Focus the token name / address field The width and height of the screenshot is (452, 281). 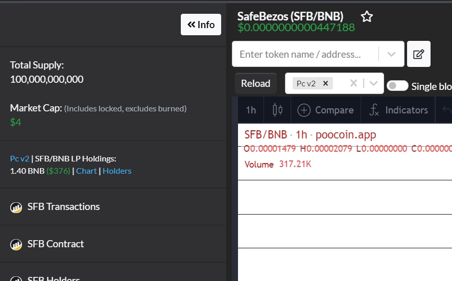(305, 54)
